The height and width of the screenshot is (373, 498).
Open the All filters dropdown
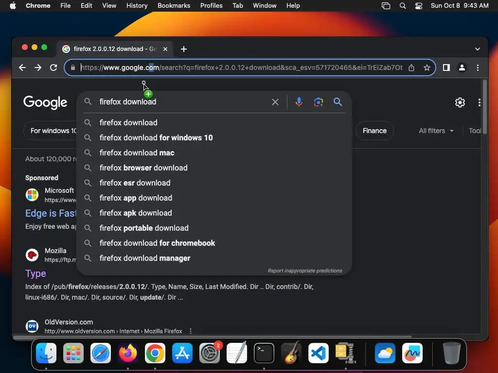[x=436, y=131]
